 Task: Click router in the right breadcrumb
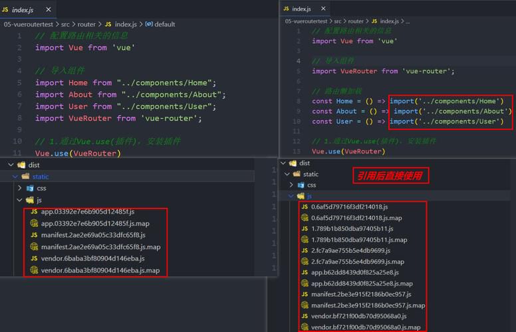[x=356, y=21]
